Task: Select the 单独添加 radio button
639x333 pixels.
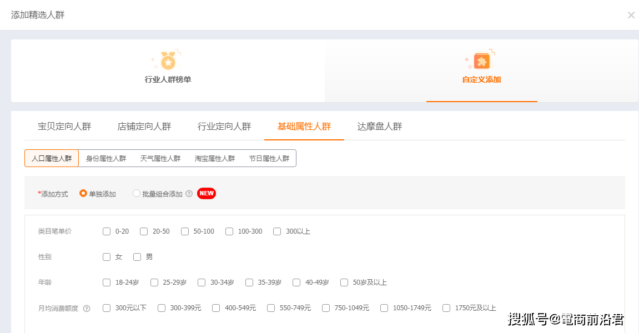Action: pos(83,193)
